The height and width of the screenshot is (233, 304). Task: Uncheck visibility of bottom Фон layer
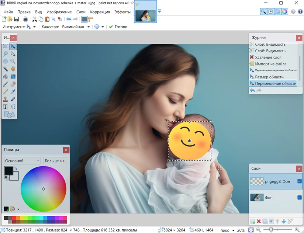[x=299, y=198]
